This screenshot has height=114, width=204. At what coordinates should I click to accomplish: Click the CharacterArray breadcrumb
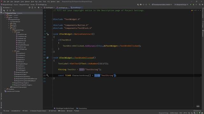click(82, 108)
